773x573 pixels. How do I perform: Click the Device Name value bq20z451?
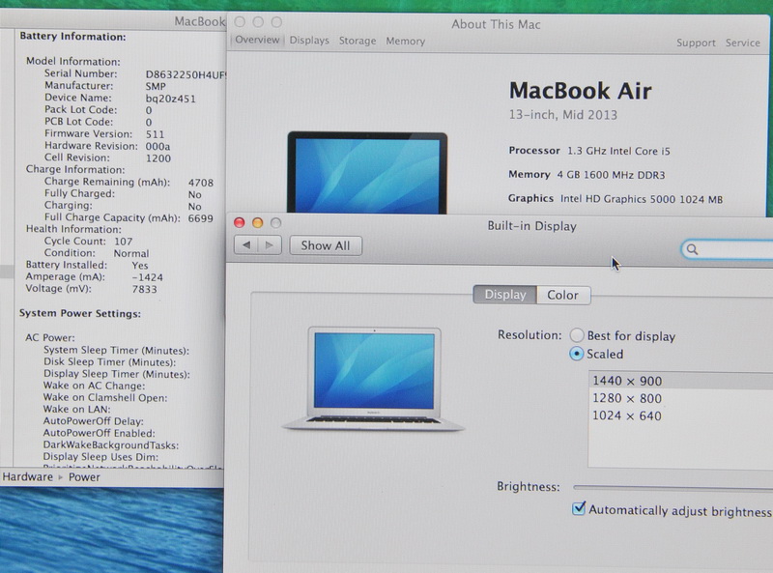(x=171, y=99)
